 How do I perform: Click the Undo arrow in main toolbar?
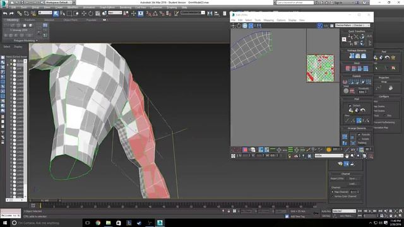pos(5,13)
